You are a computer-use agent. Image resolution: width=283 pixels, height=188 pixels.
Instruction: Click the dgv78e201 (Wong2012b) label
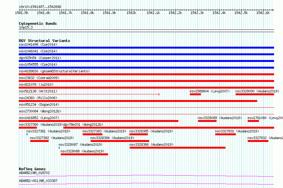(x=83, y=124)
